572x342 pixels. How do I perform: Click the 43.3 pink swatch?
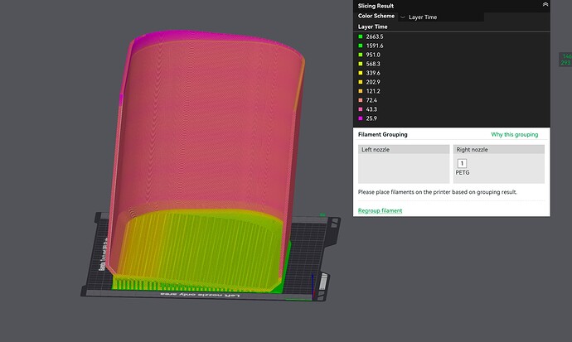361,109
